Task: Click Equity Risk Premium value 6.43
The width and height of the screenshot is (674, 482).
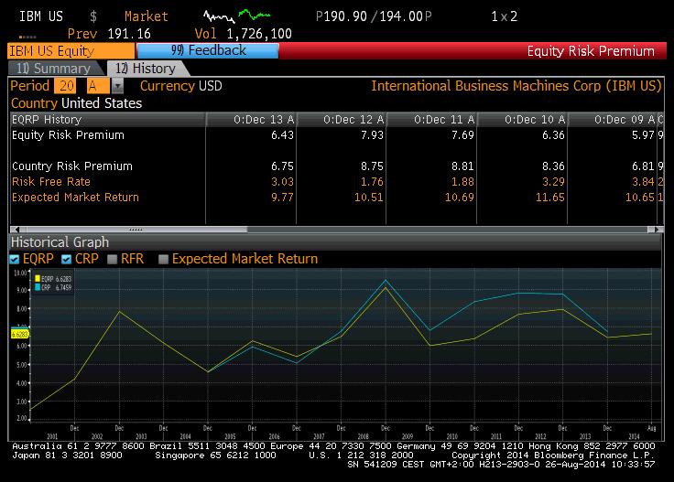Action: (x=282, y=135)
